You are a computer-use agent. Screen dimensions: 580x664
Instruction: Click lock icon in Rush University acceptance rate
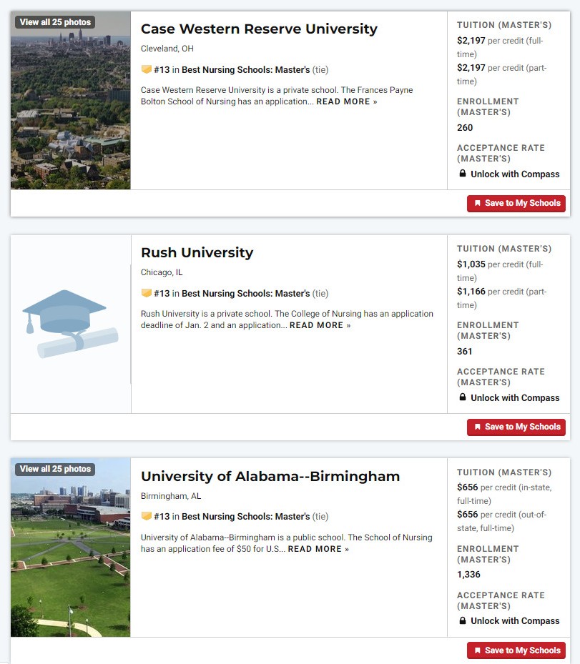tap(463, 397)
